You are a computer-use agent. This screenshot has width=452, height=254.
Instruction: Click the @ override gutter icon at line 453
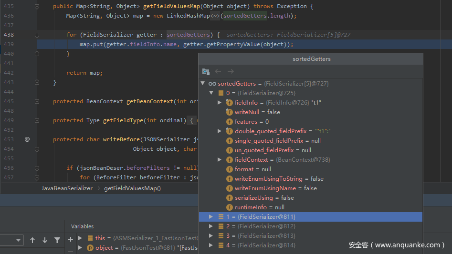[x=27, y=139]
